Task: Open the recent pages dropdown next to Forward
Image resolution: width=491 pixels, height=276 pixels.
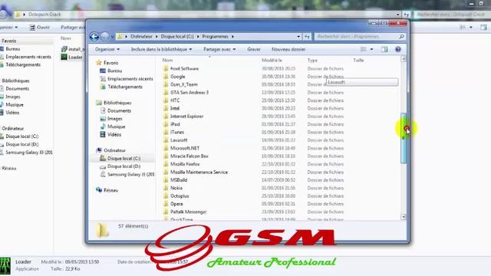Action: [x=113, y=37]
